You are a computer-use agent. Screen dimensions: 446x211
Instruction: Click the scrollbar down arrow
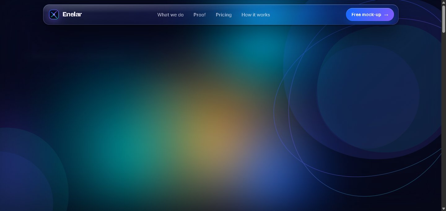coord(444,209)
